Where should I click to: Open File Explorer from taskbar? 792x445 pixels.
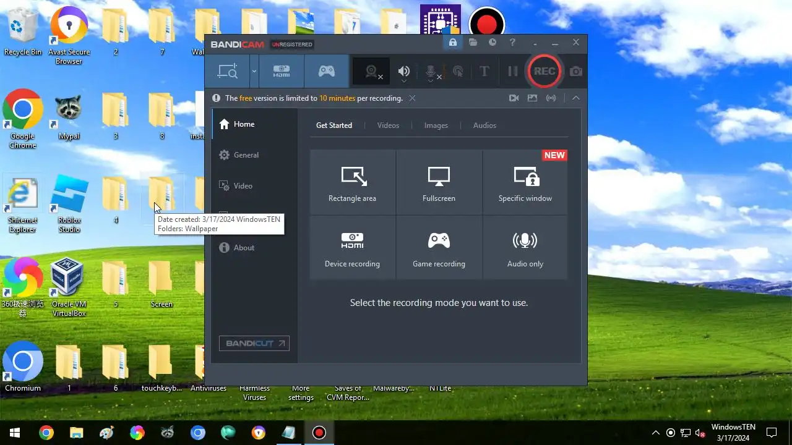pyautogui.click(x=76, y=433)
